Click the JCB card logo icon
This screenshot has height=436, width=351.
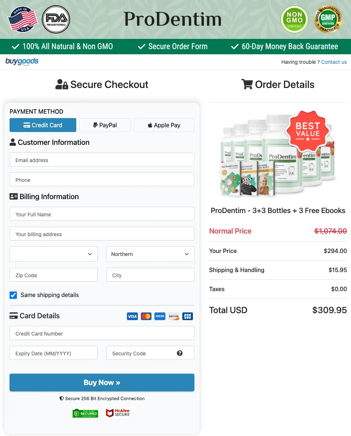tap(187, 316)
